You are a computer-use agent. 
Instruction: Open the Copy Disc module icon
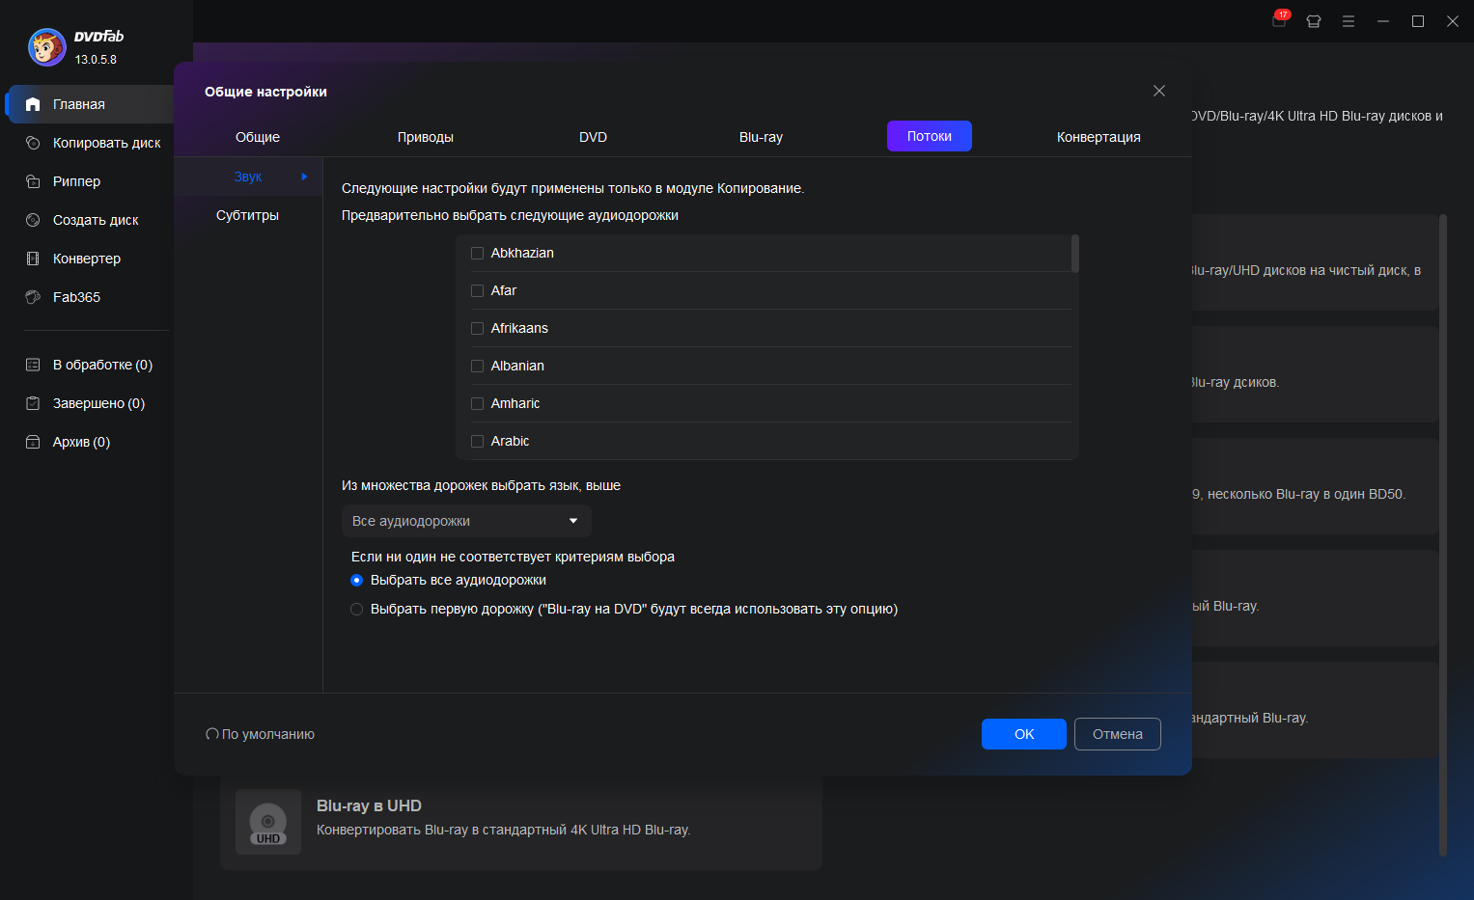33,143
